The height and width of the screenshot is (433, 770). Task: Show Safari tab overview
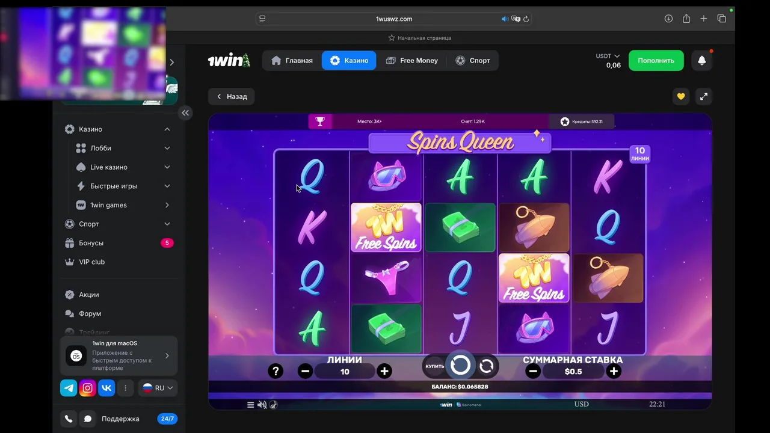721,19
